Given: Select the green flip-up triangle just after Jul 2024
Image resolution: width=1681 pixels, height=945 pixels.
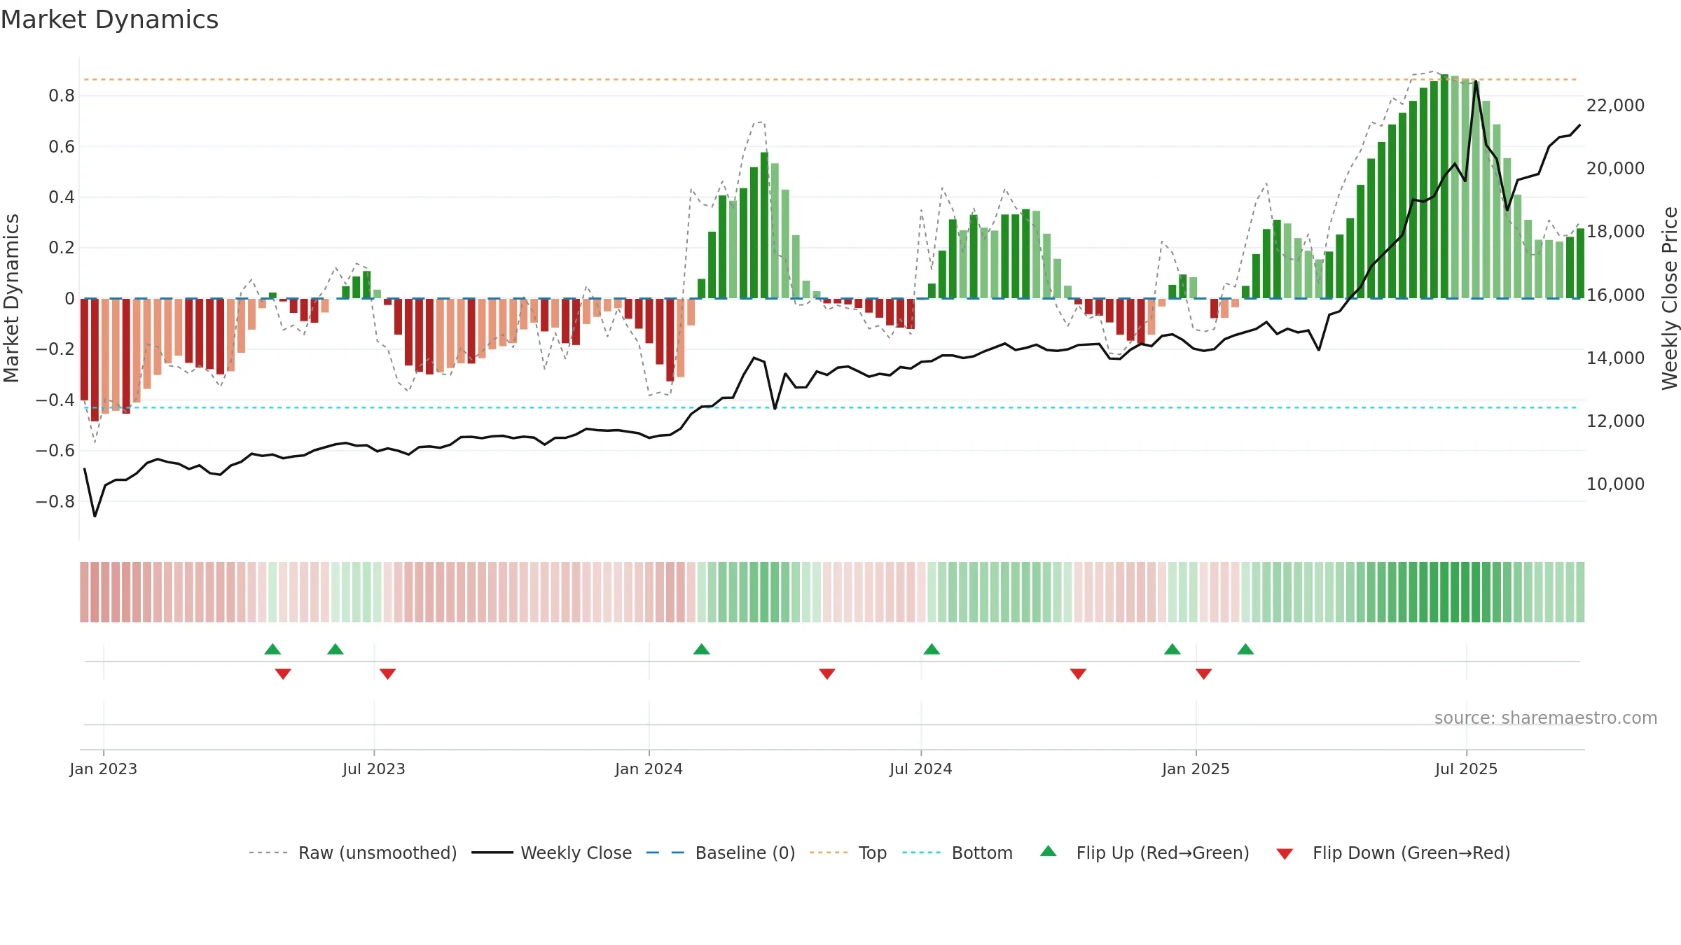Looking at the screenshot, I should coord(932,649).
